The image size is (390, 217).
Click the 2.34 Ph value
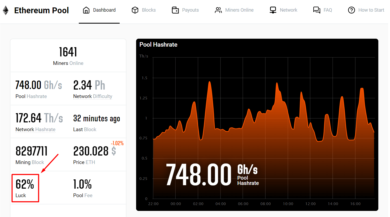(89, 85)
